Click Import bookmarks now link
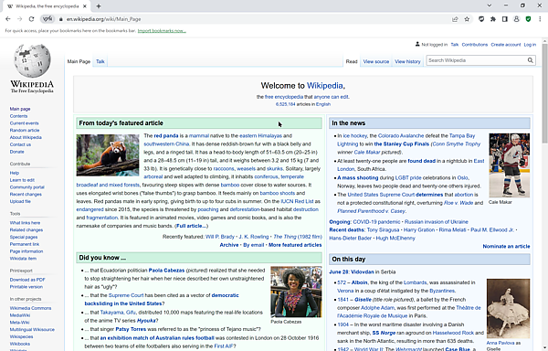 pos(162,31)
